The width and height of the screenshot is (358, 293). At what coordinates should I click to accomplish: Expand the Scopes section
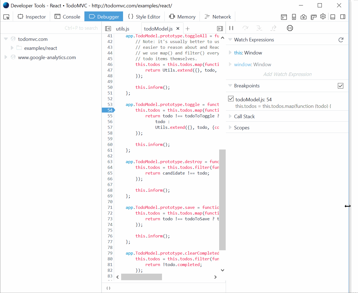230,127
